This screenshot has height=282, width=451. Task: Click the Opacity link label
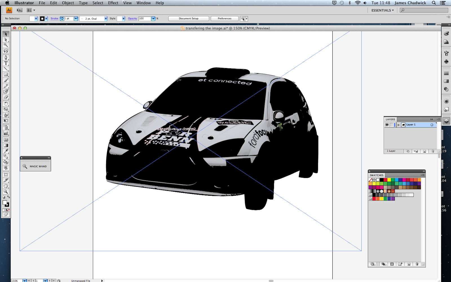tap(132, 19)
